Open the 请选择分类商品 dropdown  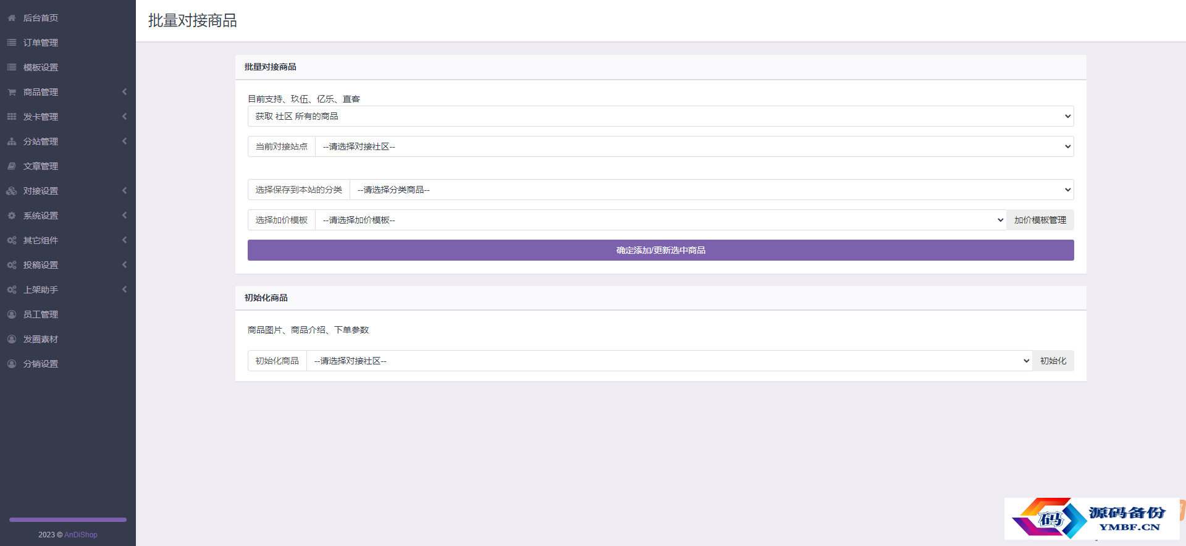[712, 190]
